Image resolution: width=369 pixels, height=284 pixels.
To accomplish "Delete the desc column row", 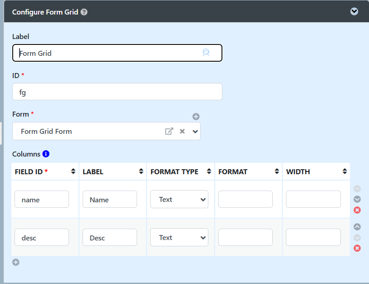I will click(357, 248).
